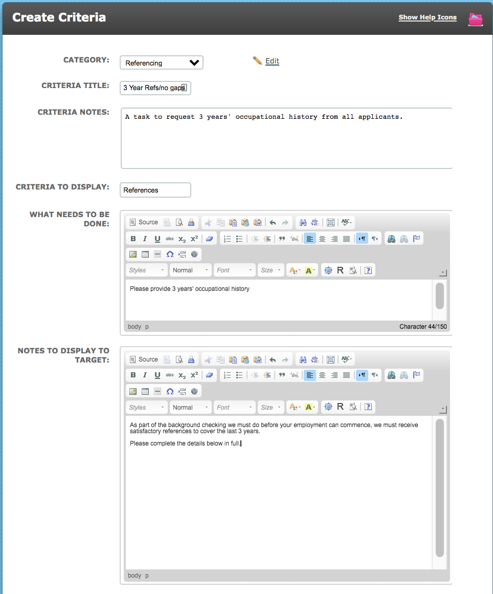Click into the Criteria Notes text area
The image size is (493, 594).
coord(286,138)
